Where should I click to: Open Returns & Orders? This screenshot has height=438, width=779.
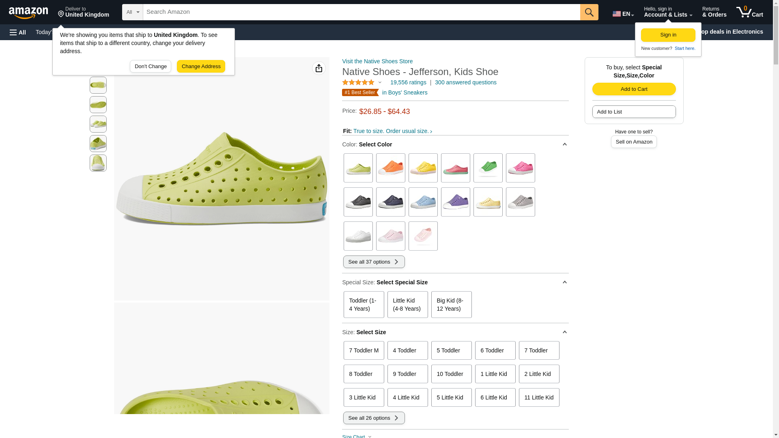[714, 12]
